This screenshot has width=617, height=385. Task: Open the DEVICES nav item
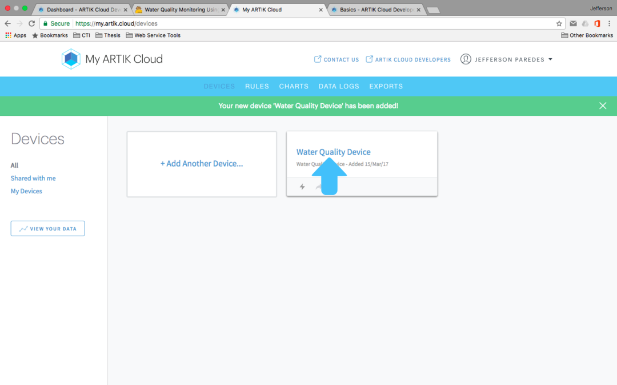[x=219, y=86]
